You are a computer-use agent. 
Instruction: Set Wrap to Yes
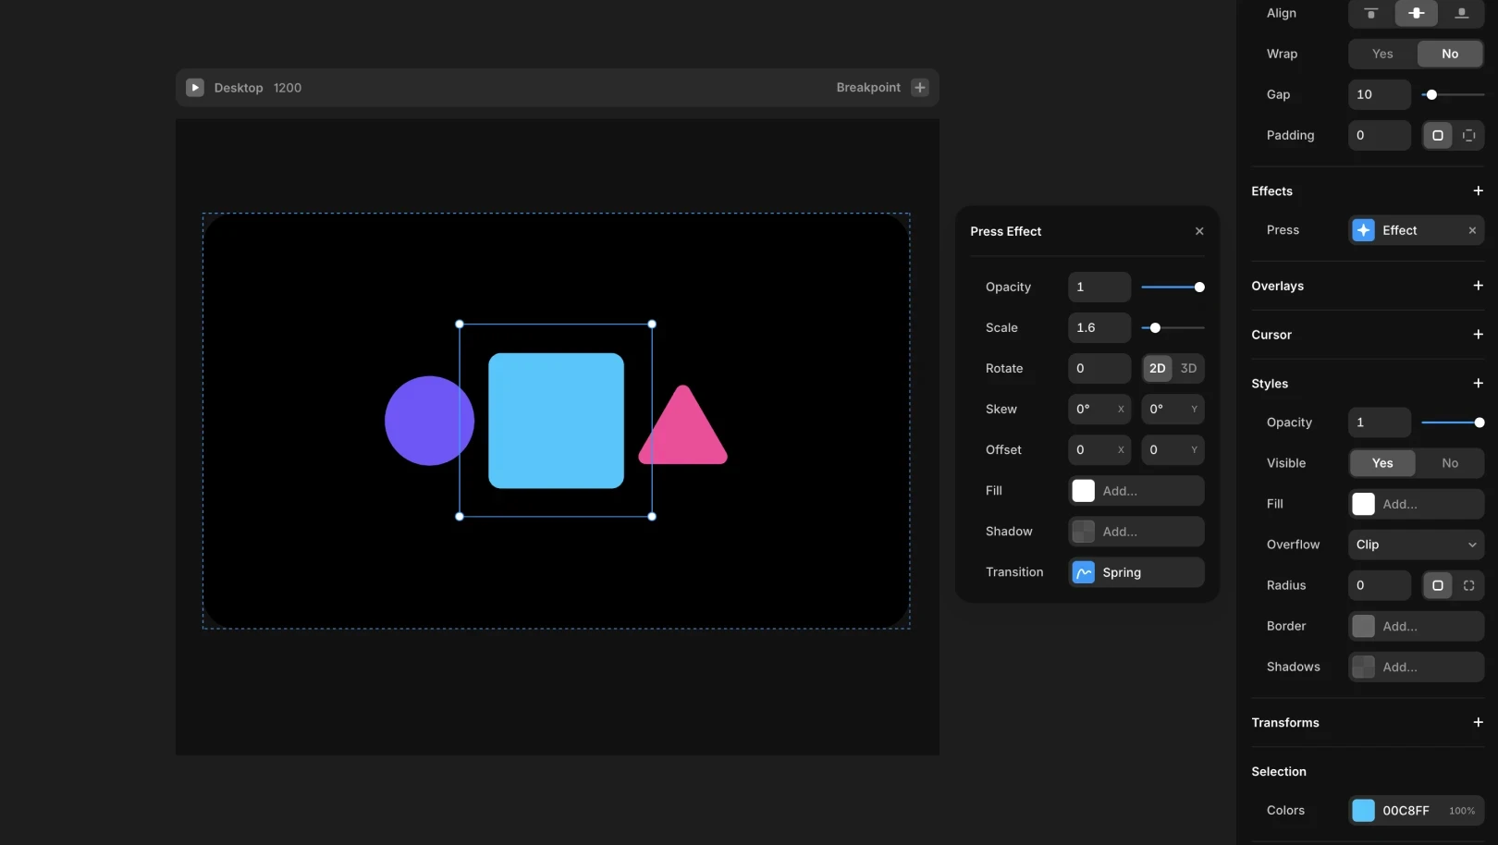pyautogui.click(x=1382, y=54)
